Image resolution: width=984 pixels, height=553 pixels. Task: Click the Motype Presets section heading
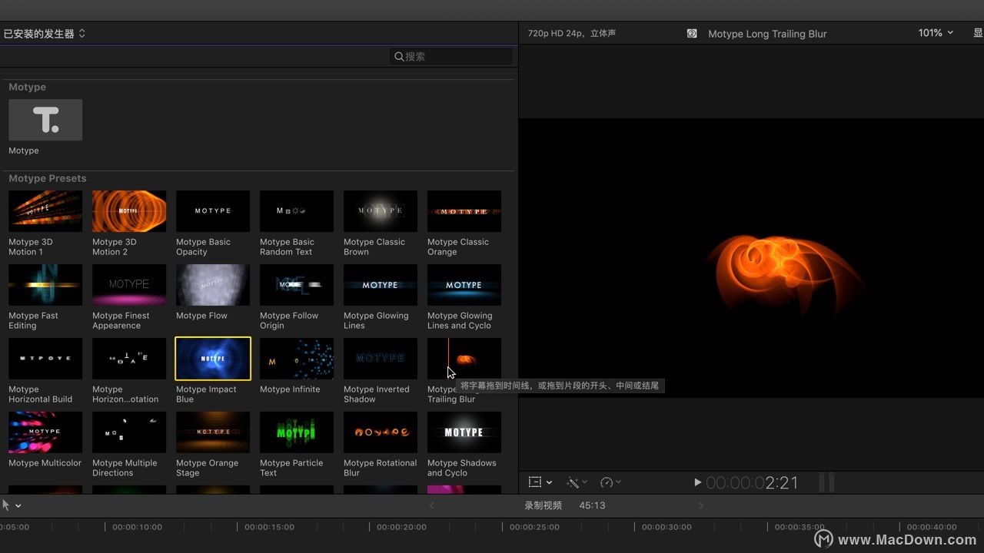(x=48, y=178)
